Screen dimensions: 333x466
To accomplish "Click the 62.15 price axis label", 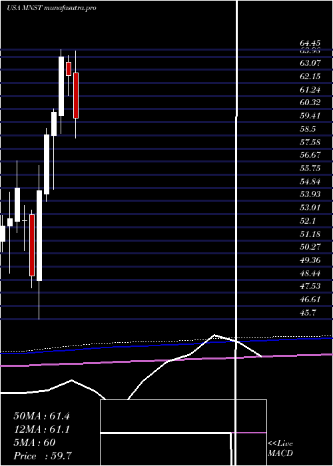I will pos(310,77).
